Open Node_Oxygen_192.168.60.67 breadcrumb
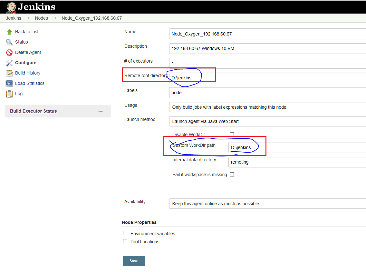The image size is (366, 272). pos(92,18)
